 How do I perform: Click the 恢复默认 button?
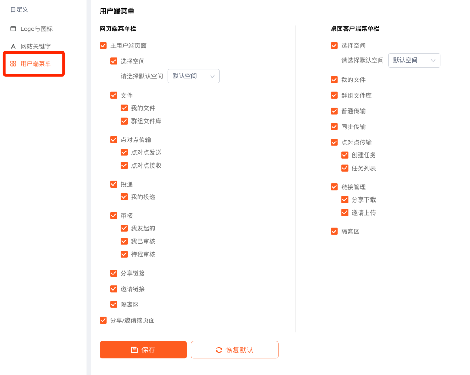click(235, 350)
